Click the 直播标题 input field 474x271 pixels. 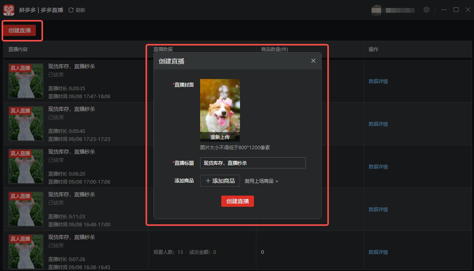[253, 163]
